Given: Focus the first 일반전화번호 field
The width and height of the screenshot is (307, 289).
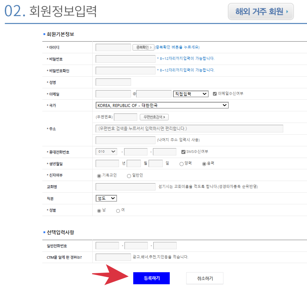Looking at the screenshot, I should [x=107, y=246].
